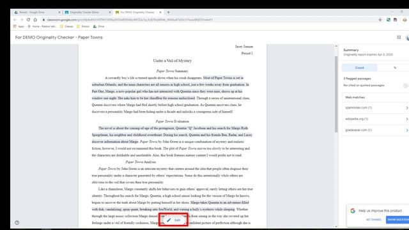
Task: Expand the gradesaver.com web match
Action: 376,130
